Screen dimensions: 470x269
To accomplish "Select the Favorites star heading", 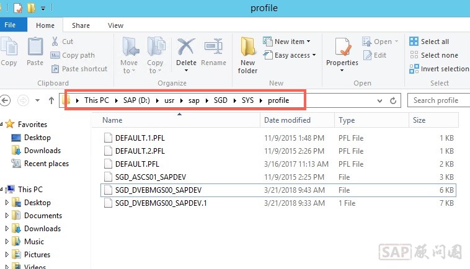I will (27, 125).
